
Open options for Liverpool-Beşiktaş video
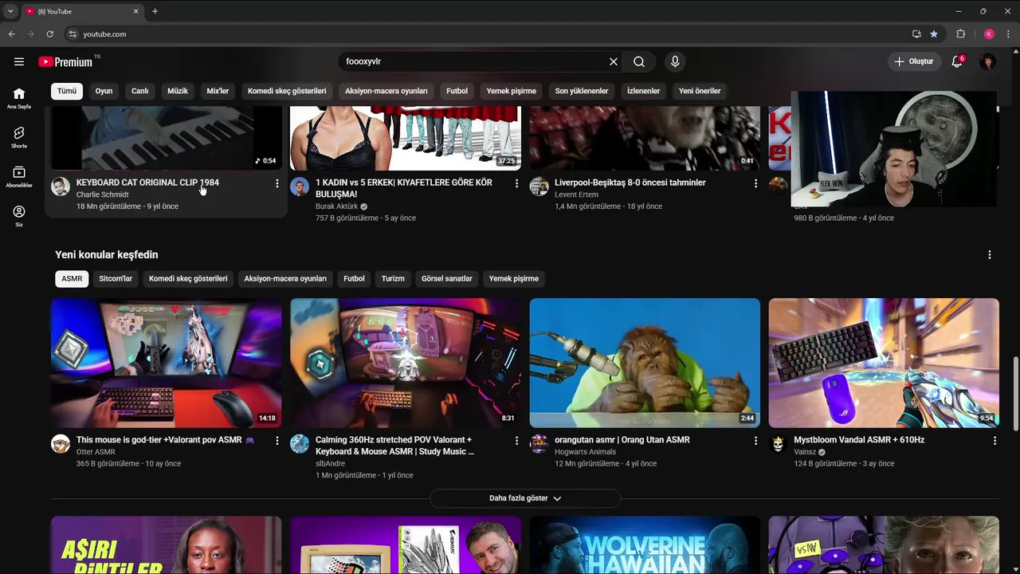(x=755, y=183)
